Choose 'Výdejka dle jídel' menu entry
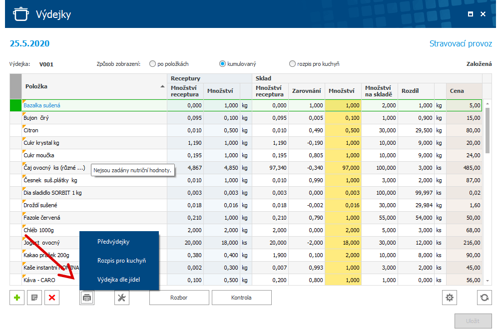 click(119, 279)
